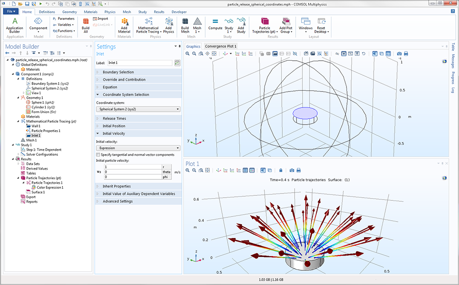459x285 pixels.
Task: Enable Specify tangential and normal vector components
Action: [98, 154]
